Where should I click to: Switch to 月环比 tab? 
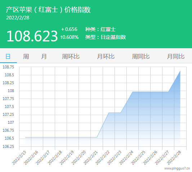(106, 56)
